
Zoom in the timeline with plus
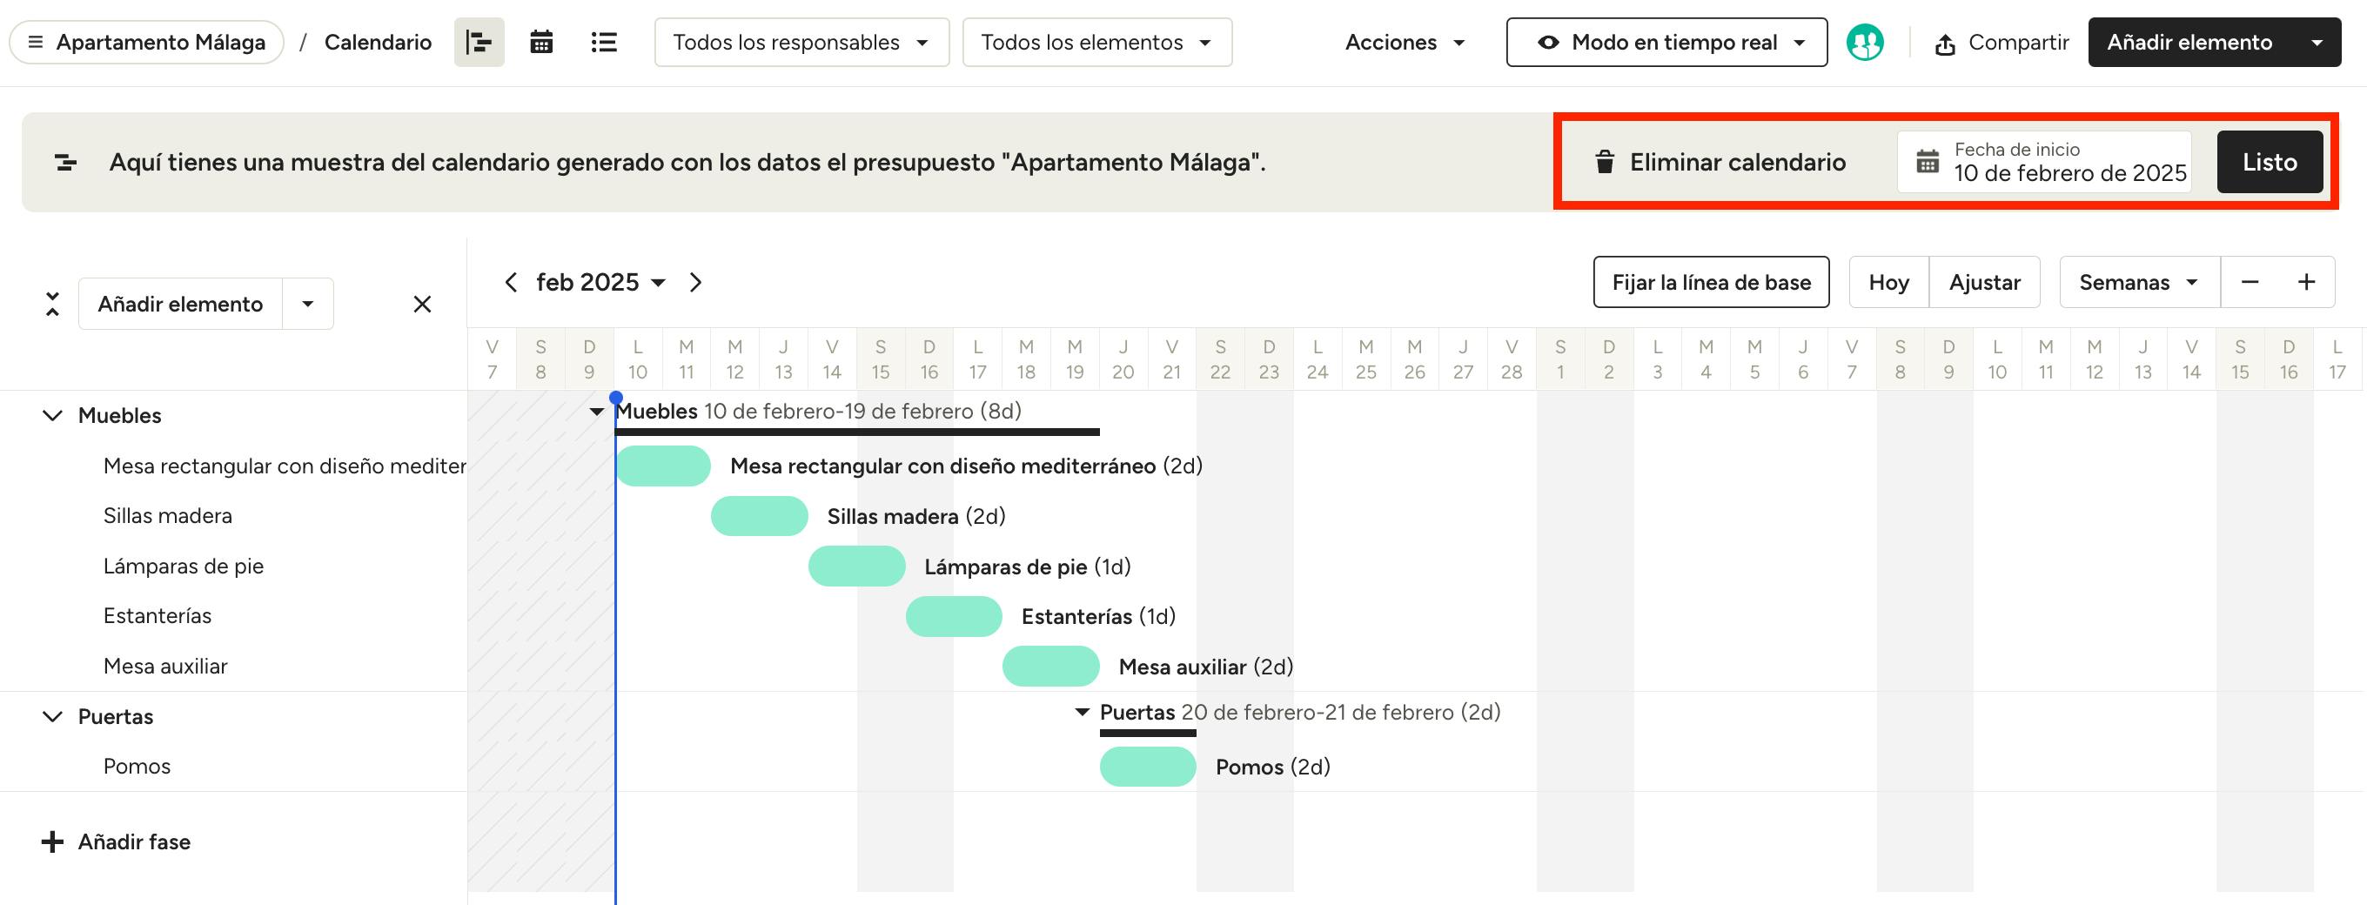[2306, 282]
